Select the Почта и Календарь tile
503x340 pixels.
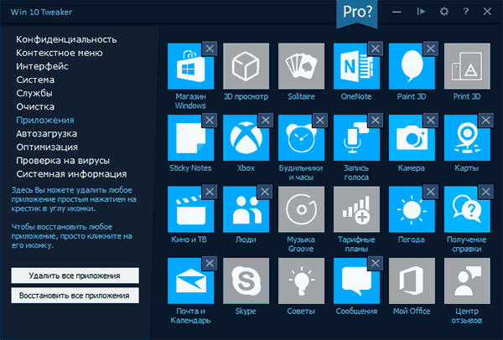(190, 281)
